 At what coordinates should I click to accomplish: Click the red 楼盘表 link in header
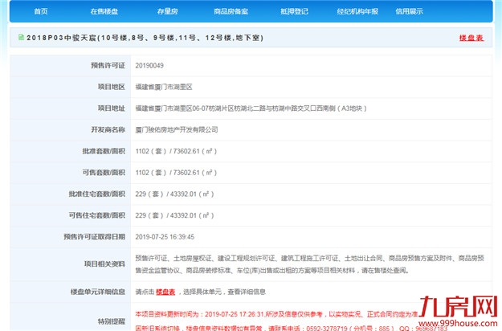pyautogui.click(x=471, y=38)
